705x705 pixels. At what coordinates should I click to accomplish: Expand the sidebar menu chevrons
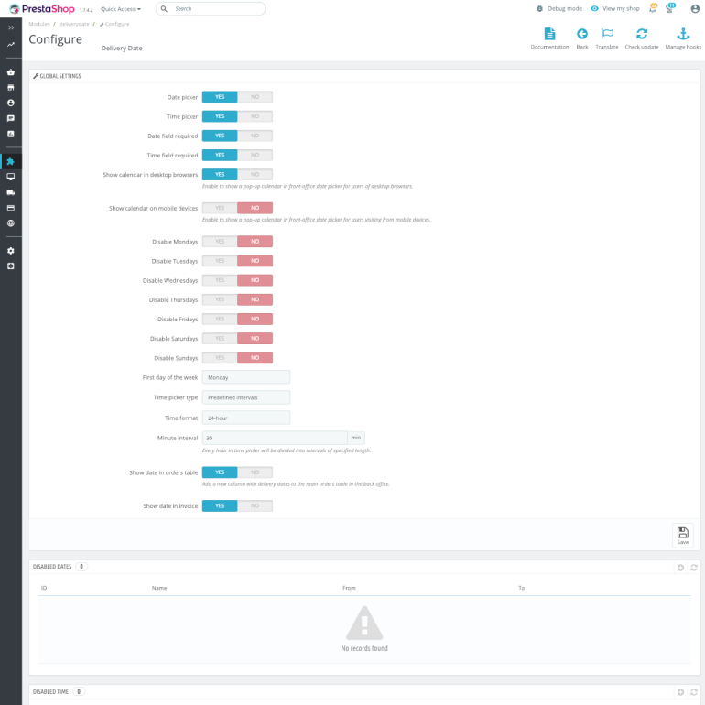[x=11, y=27]
